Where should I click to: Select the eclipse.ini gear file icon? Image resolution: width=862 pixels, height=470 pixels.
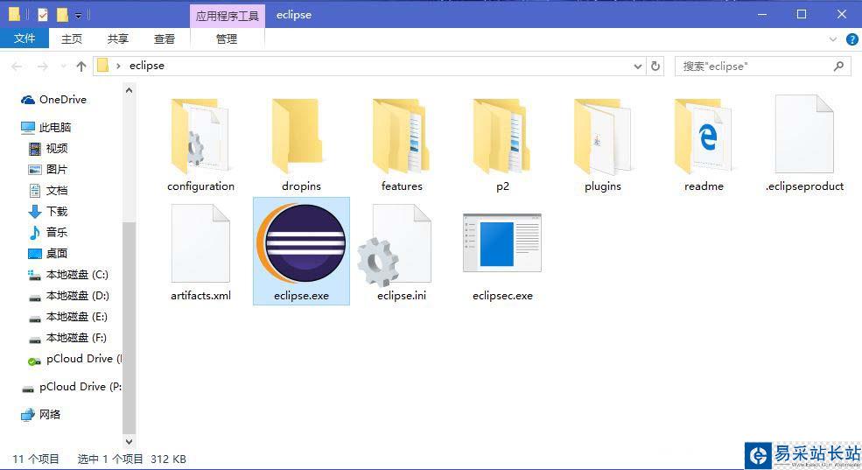pyautogui.click(x=395, y=245)
